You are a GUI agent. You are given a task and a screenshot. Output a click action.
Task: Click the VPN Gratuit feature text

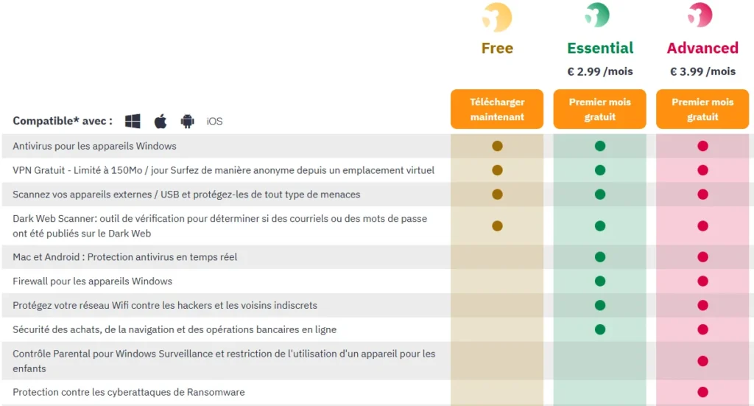[x=224, y=170]
